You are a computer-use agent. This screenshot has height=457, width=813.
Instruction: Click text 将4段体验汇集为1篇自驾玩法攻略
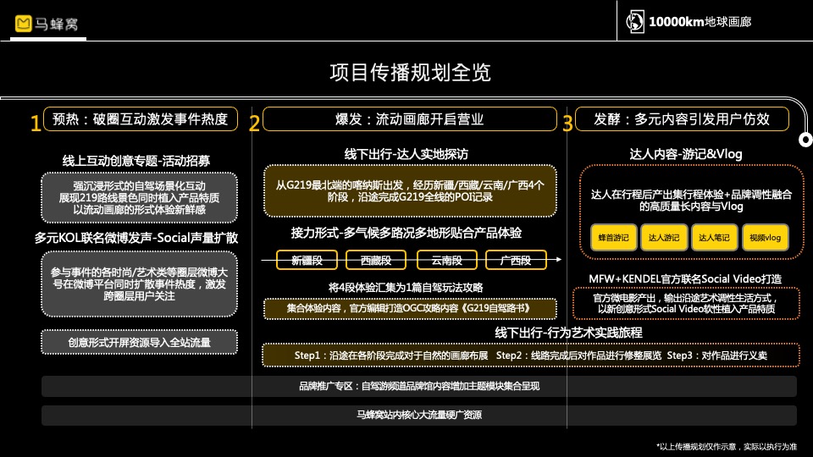pos(406,288)
